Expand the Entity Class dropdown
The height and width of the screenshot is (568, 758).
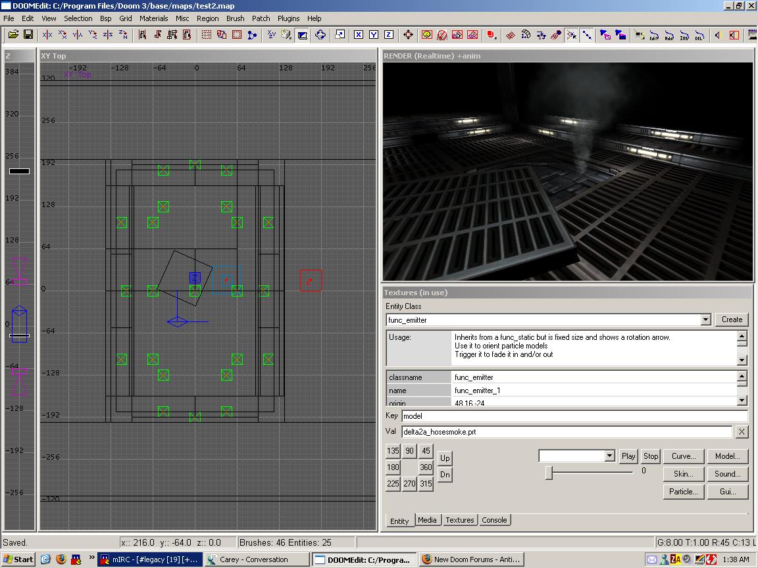[706, 319]
